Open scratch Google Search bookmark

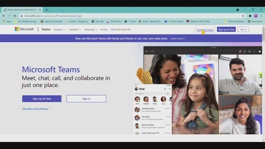tap(77, 22)
